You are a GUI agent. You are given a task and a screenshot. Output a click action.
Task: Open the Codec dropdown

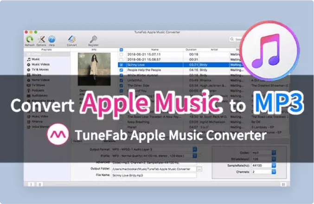click(x=274, y=153)
